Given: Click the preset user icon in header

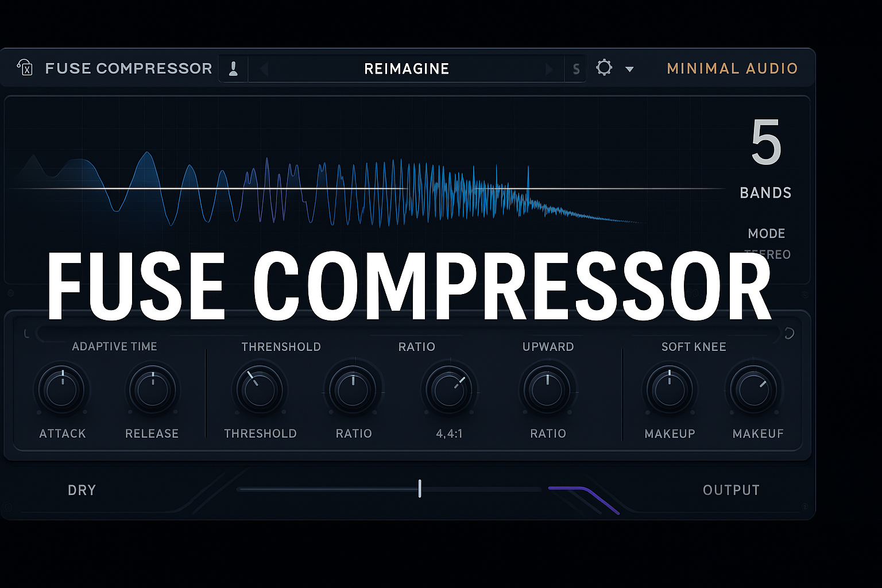Looking at the screenshot, I should [233, 69].
